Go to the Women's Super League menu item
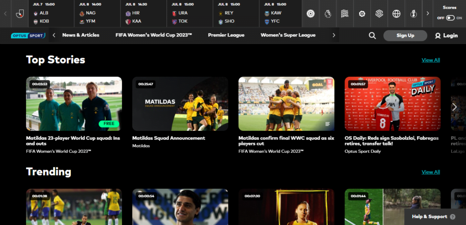 point(288,35)
